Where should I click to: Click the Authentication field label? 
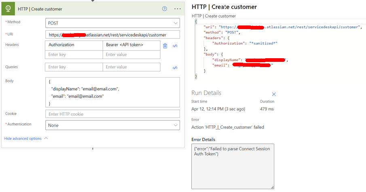[x=19, y=124]
